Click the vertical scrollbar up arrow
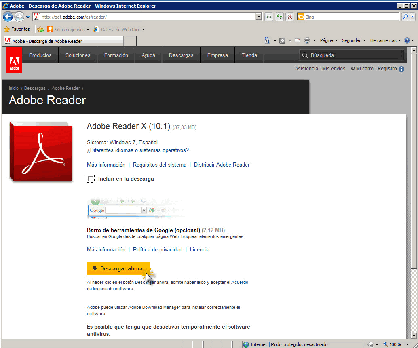The image size is (418, 348). (x=414, y=50)
